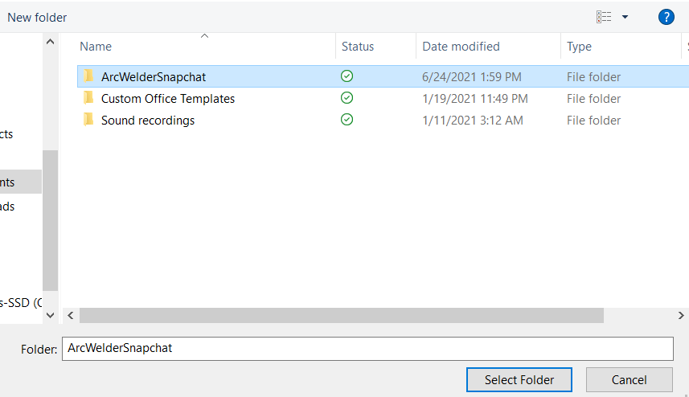
Task: Click horizontal scrollbar right arrow
Action: (x=681, y=315)
